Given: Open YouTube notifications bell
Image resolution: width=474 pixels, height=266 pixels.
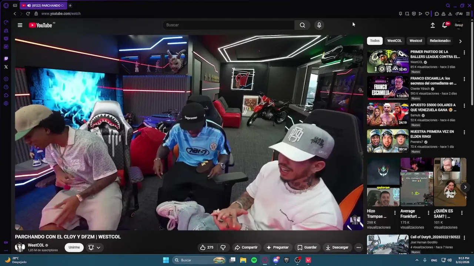Looking at the screenshot, I should (445, 25).
